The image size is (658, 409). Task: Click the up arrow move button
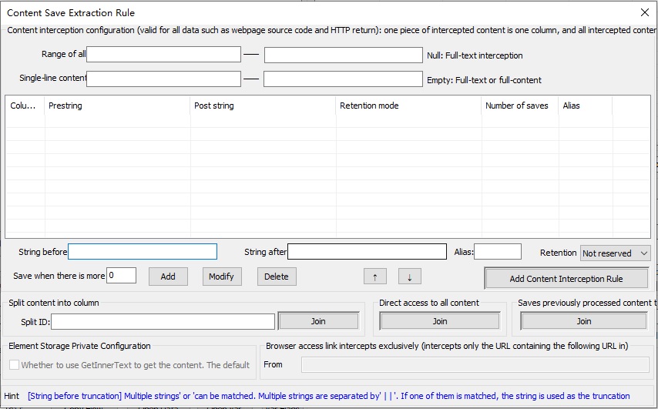tap(375, 277)
